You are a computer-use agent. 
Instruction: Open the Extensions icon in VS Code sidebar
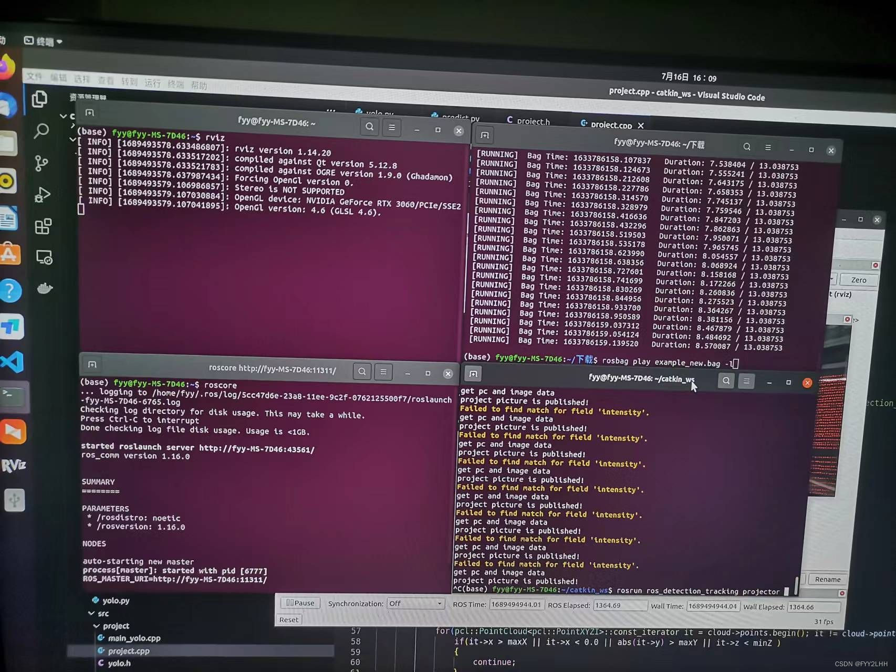(43, 226)
